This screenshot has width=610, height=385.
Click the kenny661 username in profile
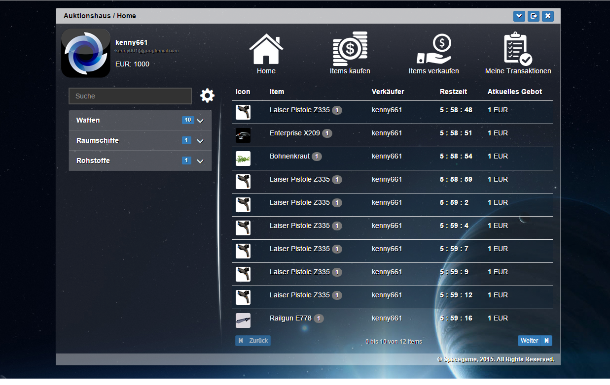point(132,42)
